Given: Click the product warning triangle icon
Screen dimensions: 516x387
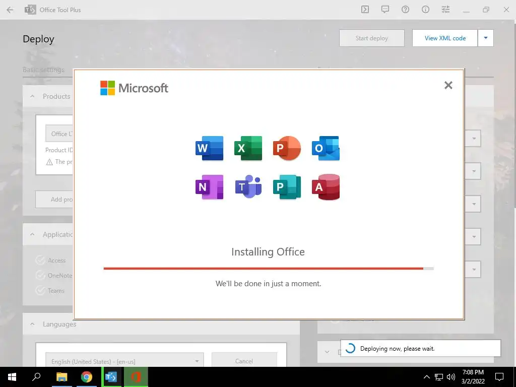Looking at the screenshot, I should (x=49, y=162).
